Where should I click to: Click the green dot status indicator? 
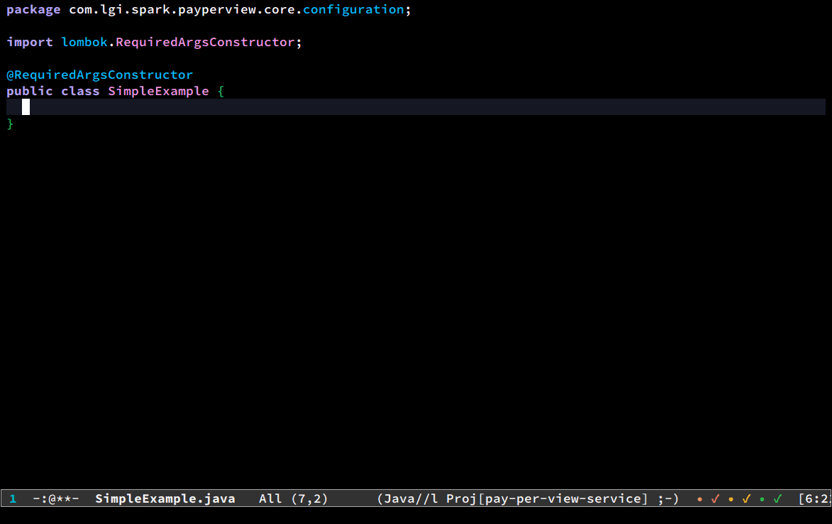(x=762, y=499)
